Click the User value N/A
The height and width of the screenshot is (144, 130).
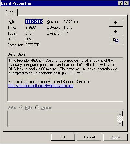(29, 39)
